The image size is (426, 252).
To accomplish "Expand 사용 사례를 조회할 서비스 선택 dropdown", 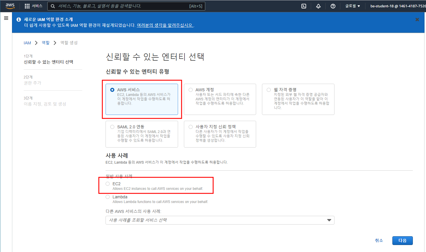I will click(x=220, y=220).
